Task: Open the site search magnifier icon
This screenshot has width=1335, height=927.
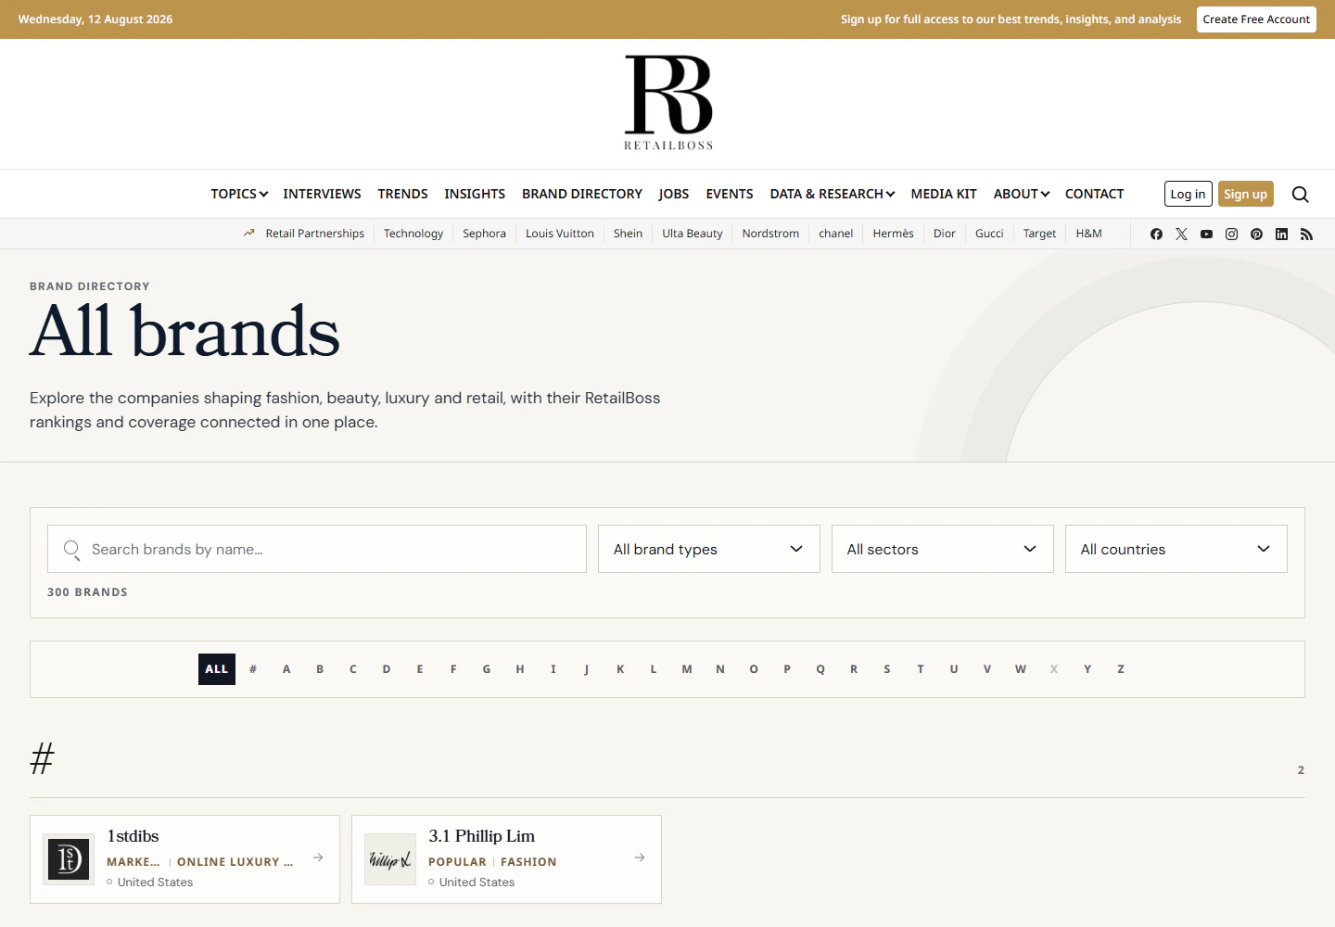Action: 1301,194
